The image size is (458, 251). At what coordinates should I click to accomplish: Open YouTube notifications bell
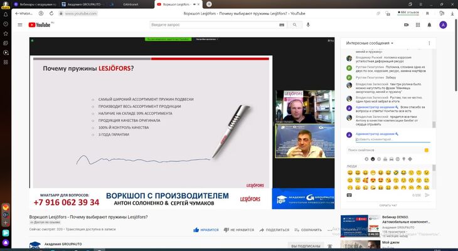coord(429,25)
